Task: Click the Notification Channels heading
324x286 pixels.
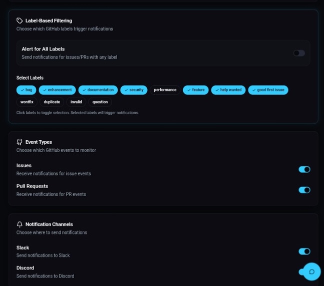Action: click(49, 224)
